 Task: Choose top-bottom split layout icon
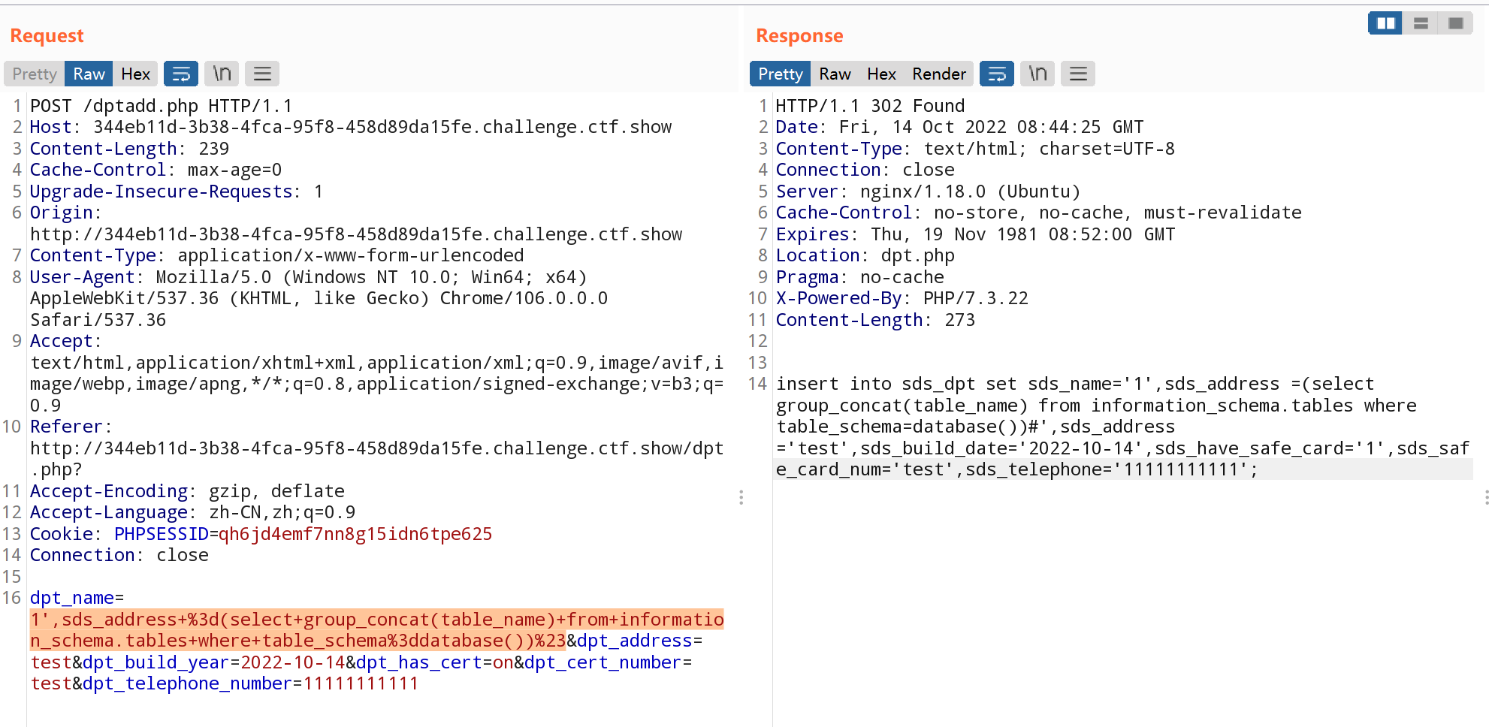coord(1421,23)
